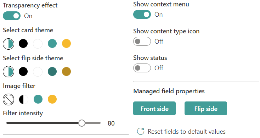
Task: Apply the yellow image filter
Action: (52, 99)
